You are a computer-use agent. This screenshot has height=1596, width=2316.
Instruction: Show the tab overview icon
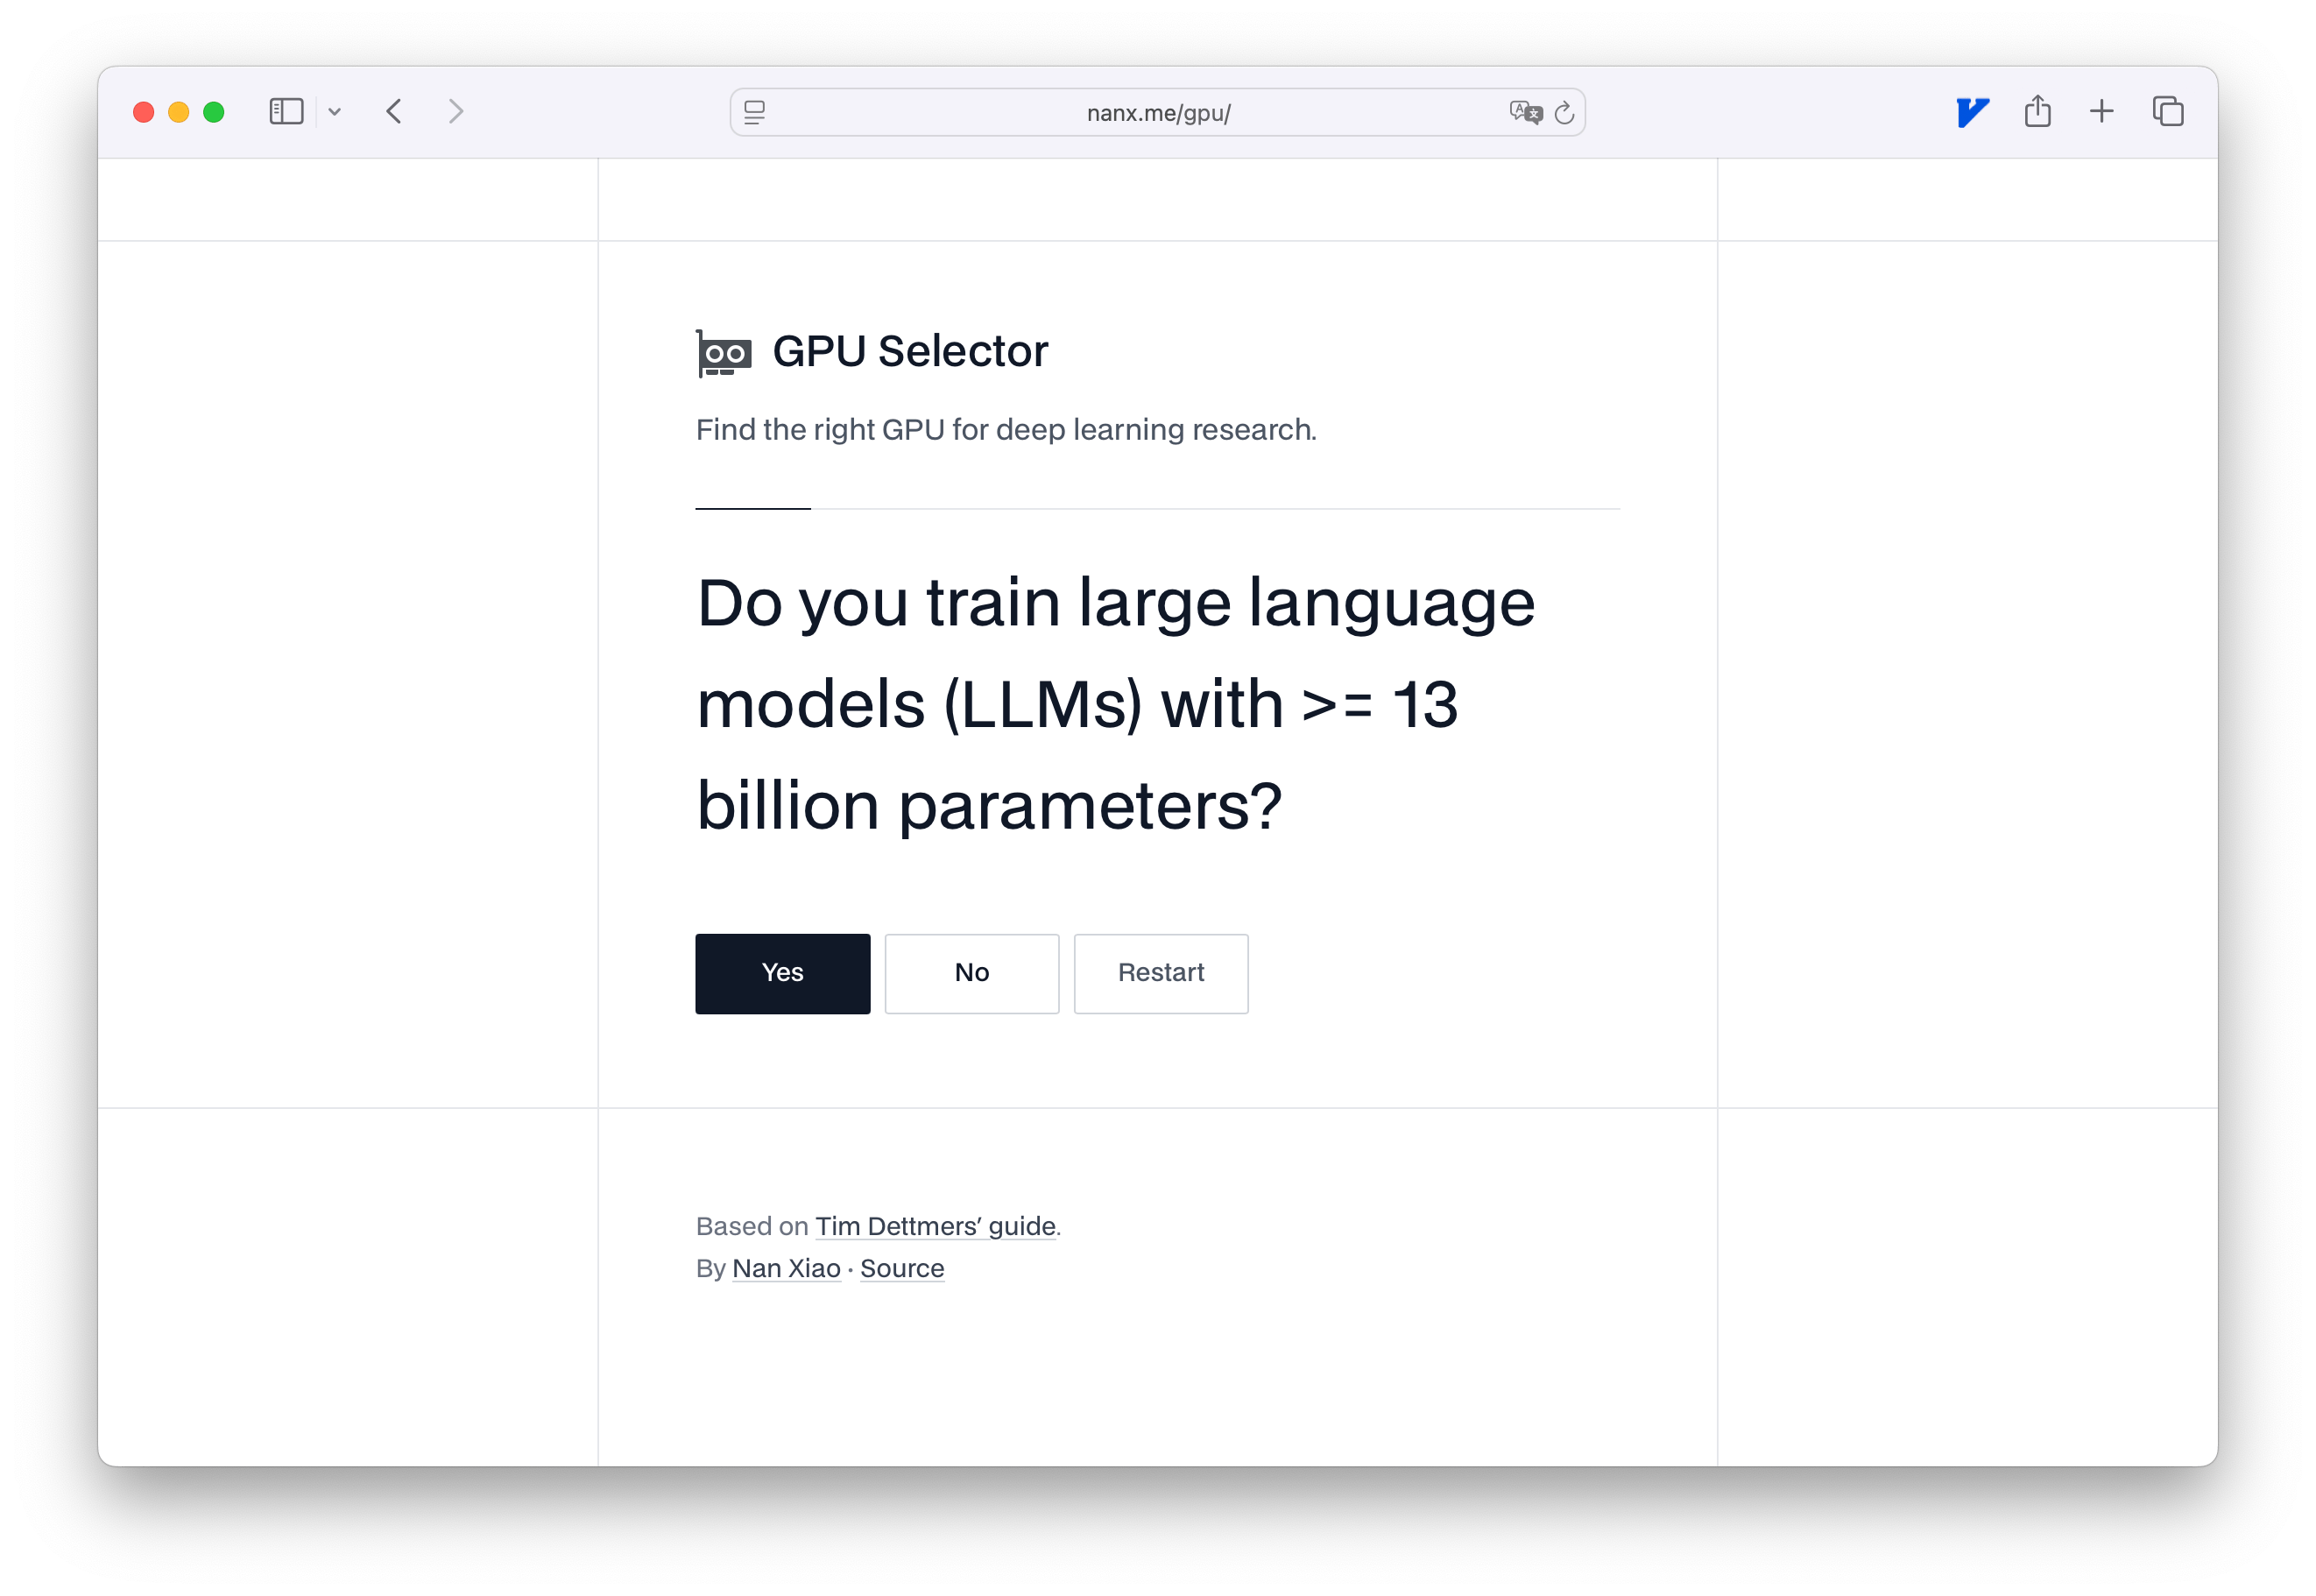[2167, 111]
